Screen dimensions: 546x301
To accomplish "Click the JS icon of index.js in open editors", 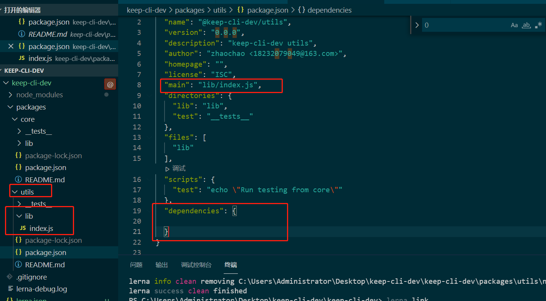I will tap(22, 59).
